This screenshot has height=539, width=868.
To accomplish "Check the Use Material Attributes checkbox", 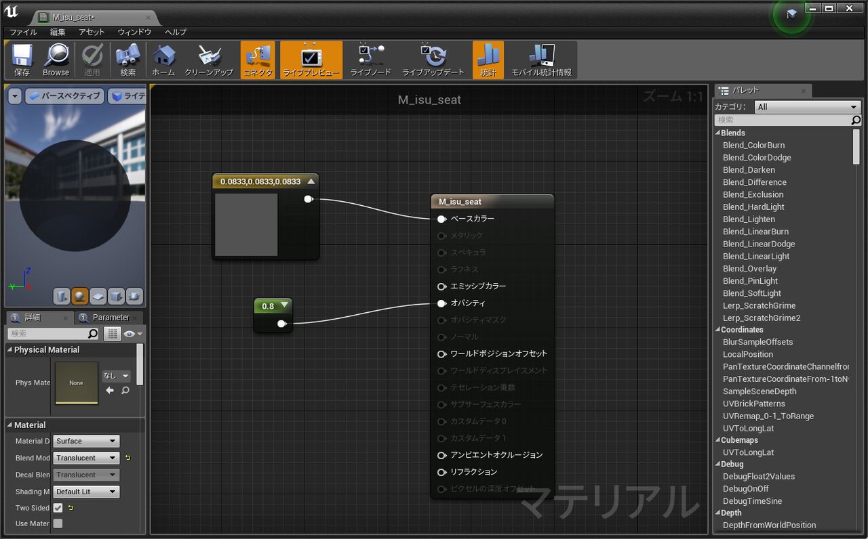I will [58, 523].
